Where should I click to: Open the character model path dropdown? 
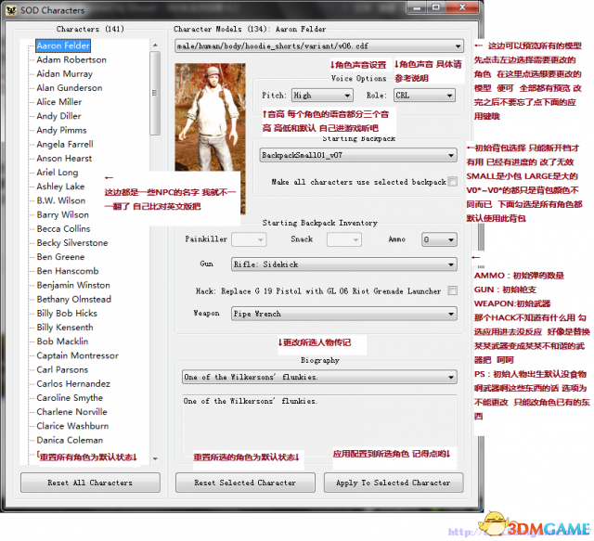(318, 45)
